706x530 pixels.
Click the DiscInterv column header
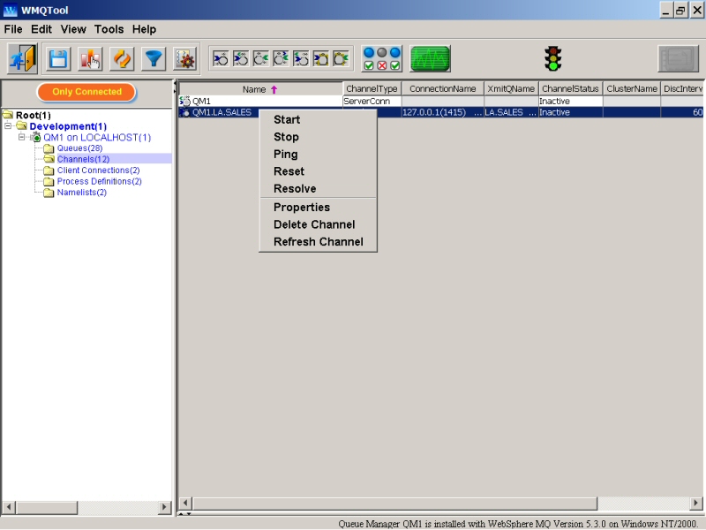click(x=682, y=89)
